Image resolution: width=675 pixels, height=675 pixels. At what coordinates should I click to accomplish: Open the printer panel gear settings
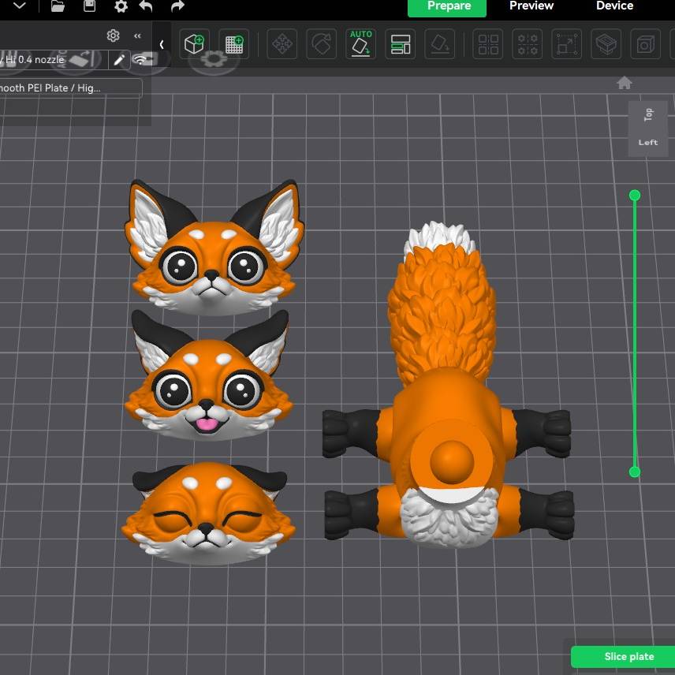[113, 35]
